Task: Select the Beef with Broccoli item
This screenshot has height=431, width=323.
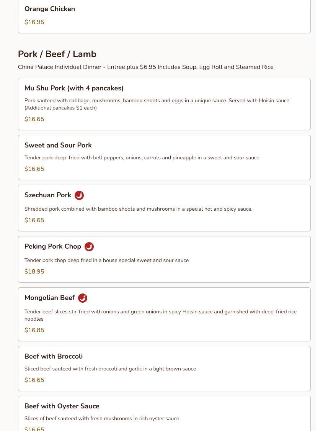Action: pyautogui.click(x=54, y=356)
